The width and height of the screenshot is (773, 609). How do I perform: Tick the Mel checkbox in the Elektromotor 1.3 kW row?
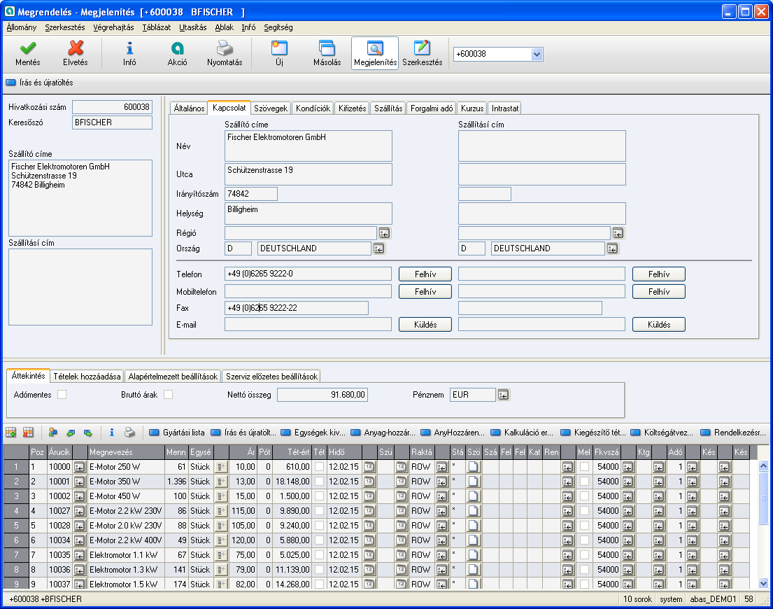tap(584, 570)
